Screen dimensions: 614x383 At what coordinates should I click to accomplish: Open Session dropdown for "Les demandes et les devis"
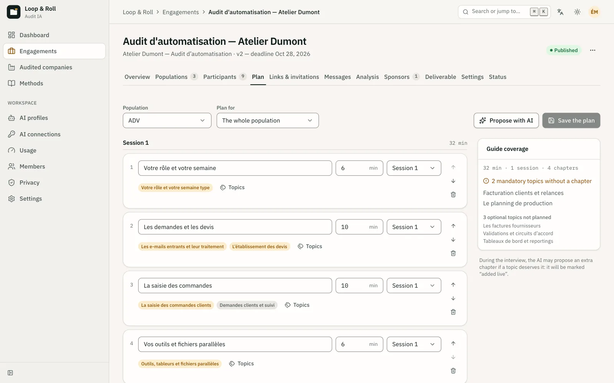414,227
